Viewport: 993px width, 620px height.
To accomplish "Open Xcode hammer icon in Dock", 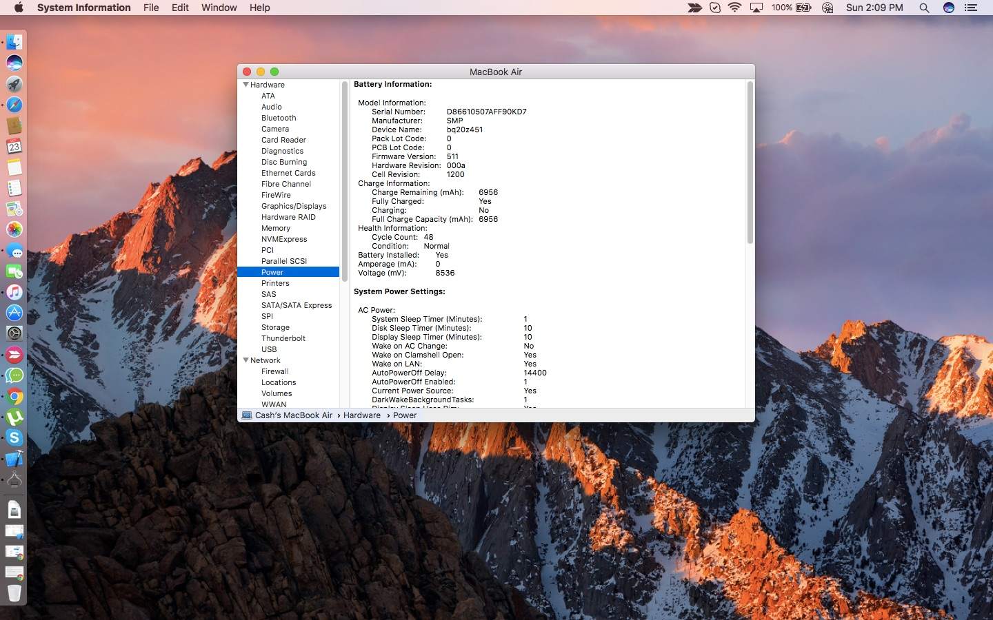I will [x=14, y=459].
